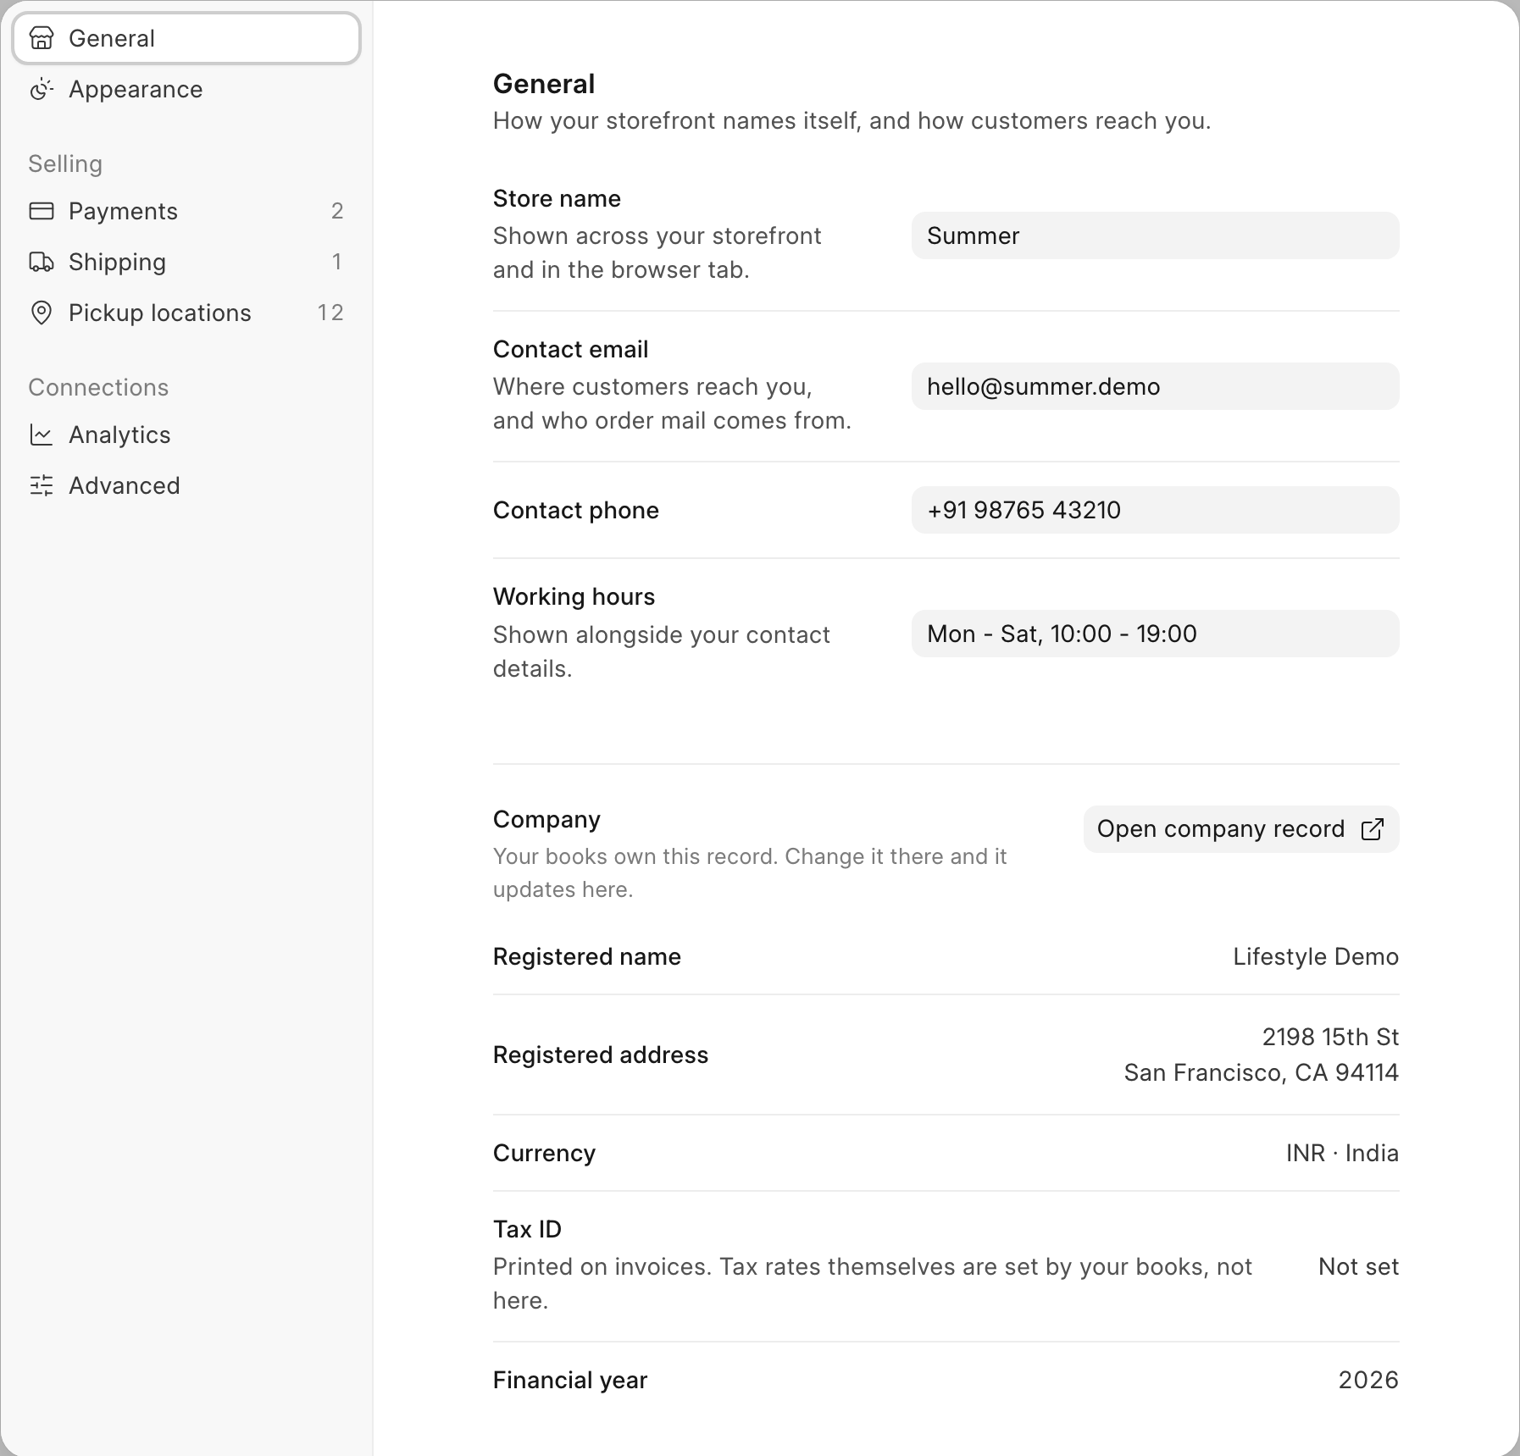1520x1456 pixels.
Task: Click the Connections section heading
Action: [98, 387]
